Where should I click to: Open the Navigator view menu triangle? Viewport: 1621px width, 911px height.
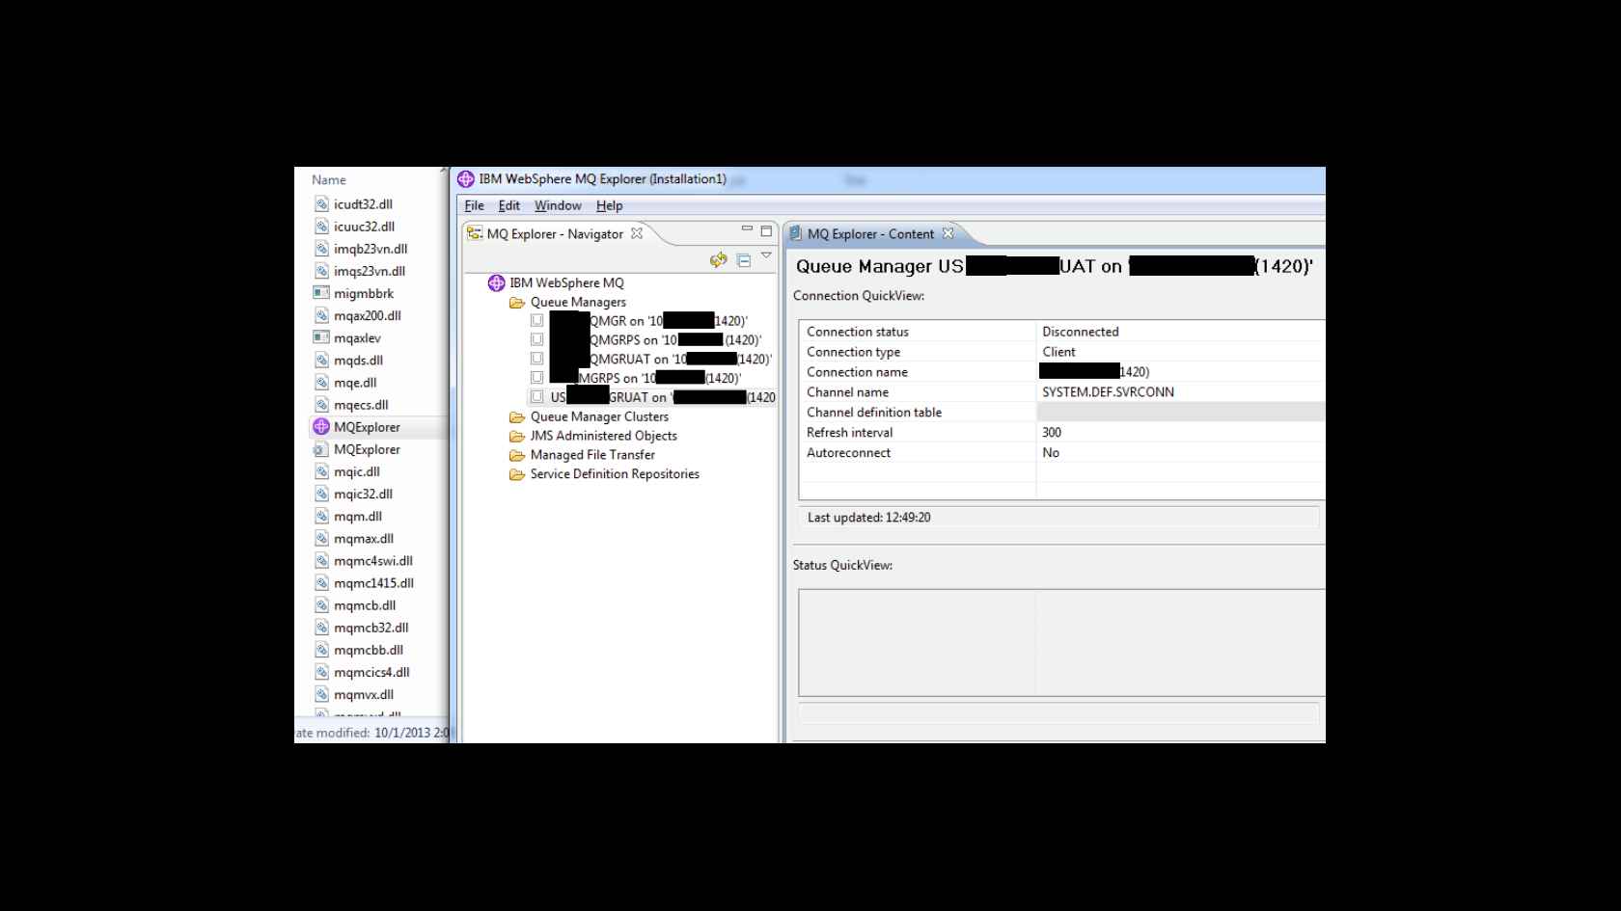pyautogui.click(x=766, y=255)
